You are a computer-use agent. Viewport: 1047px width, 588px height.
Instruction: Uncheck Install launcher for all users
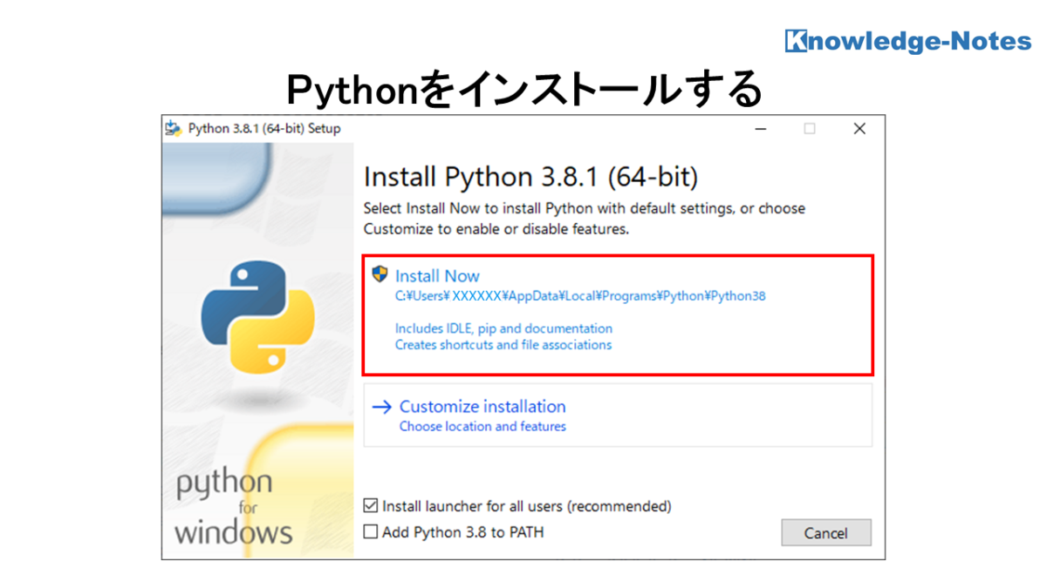pos(371,506)
